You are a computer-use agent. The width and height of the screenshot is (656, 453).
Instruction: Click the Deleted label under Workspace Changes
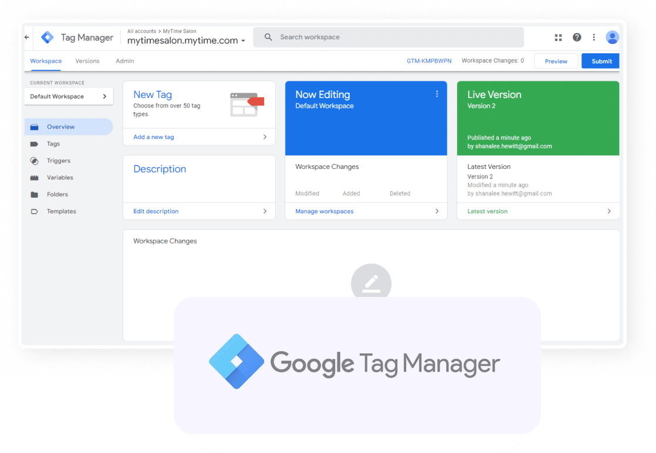pyautogui.click(x=400, y=193)
